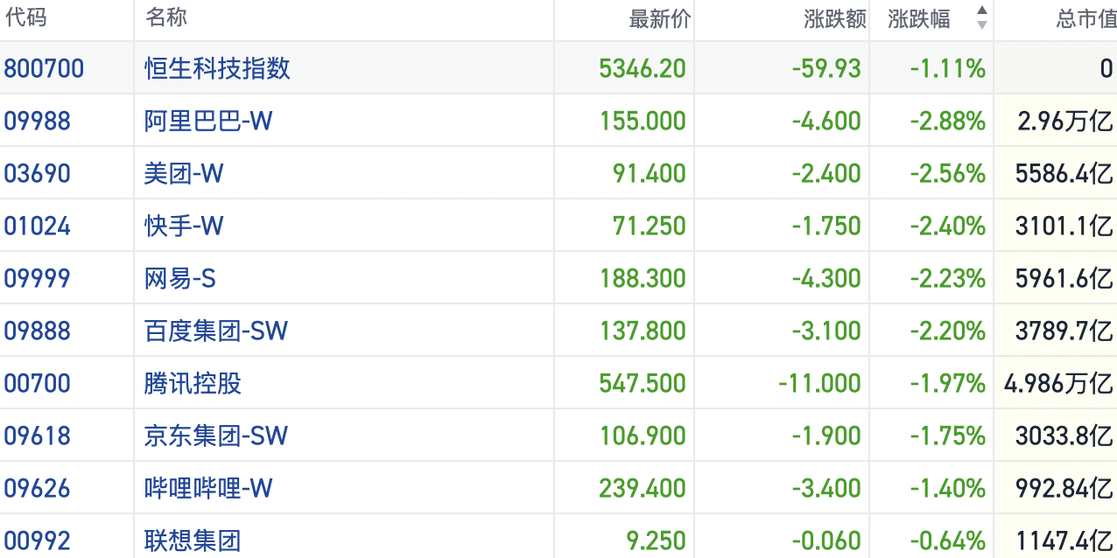Open the 网易-S stock link
Screen dimensions: 1117x558
[180, 278]
